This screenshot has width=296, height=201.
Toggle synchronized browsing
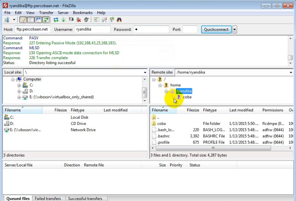(x=112, y=20)
